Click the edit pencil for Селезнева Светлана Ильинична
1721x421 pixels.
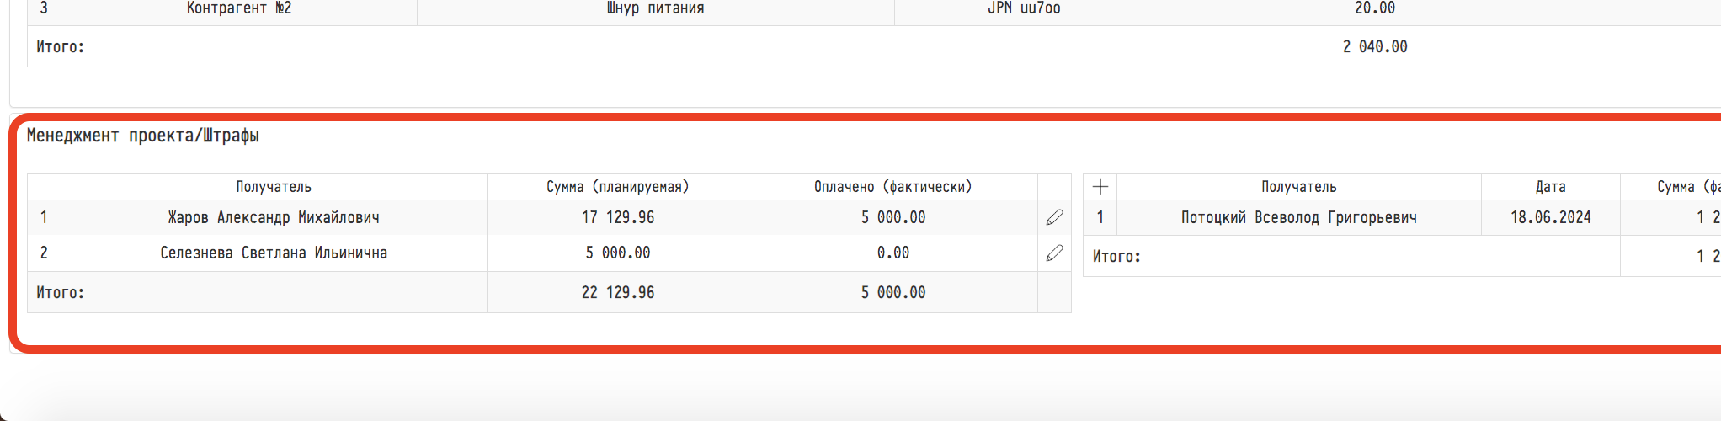point(1054,253)
